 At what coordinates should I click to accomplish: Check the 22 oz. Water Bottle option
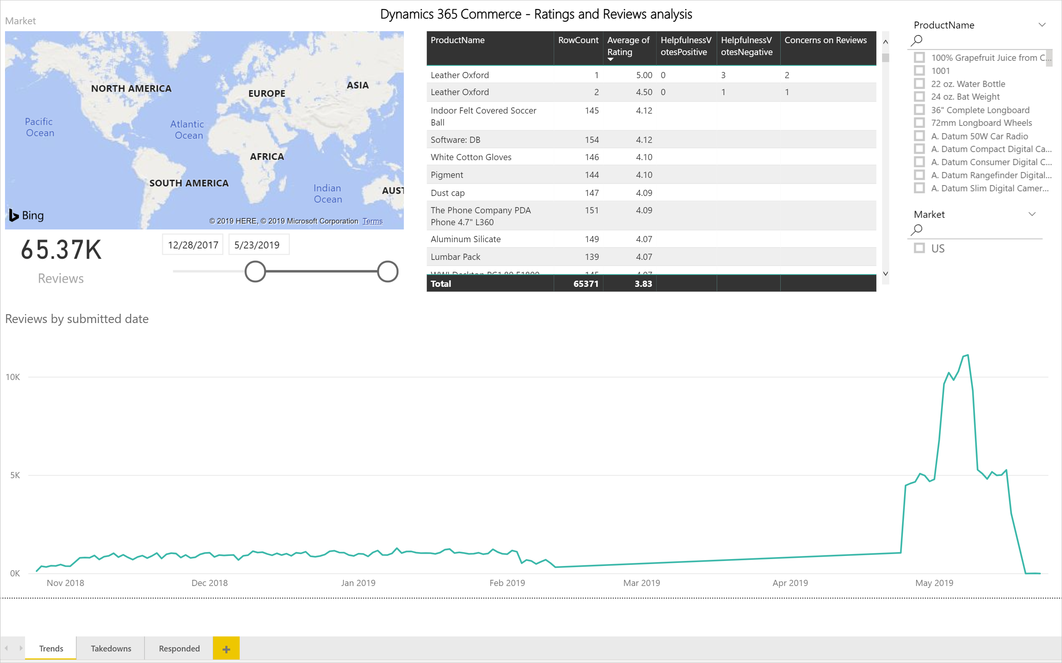click(x=919, y=84)
